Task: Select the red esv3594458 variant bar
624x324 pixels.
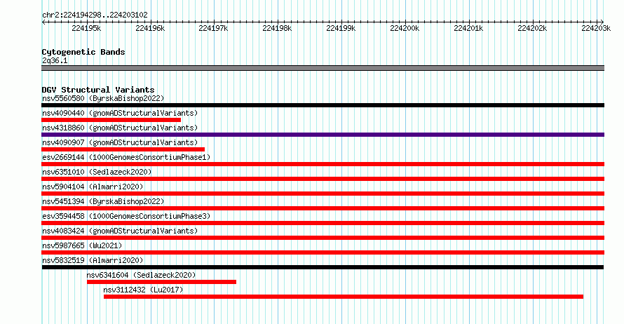Action: 323,223
